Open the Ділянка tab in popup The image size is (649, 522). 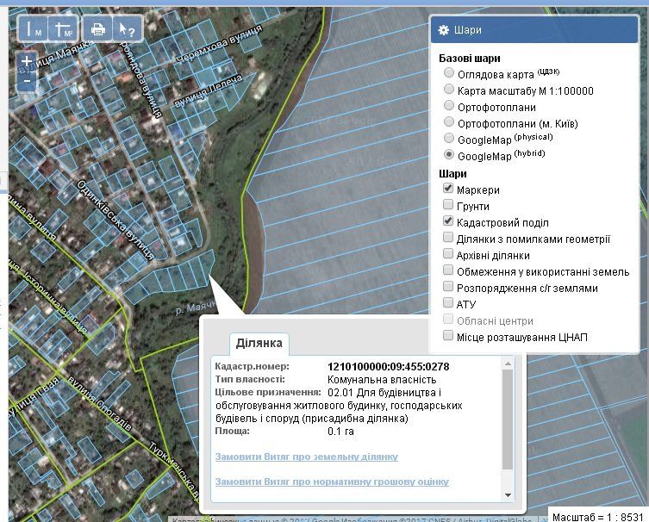[x=259, y=344]
